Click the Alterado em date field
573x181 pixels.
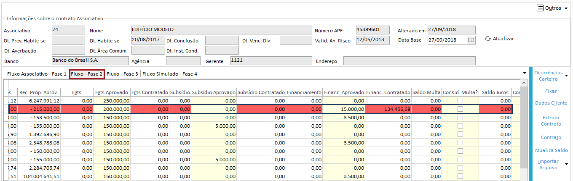pyautogui.click(x=451, y=30)
